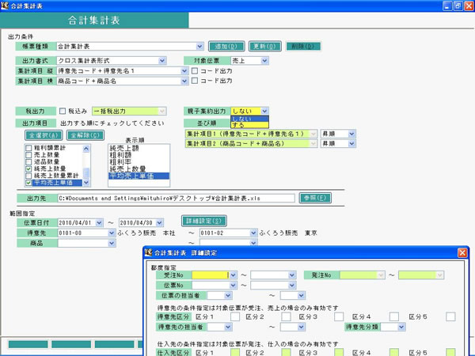Click the 全選択(A) button
475x356 pixels.
point(44,135)
